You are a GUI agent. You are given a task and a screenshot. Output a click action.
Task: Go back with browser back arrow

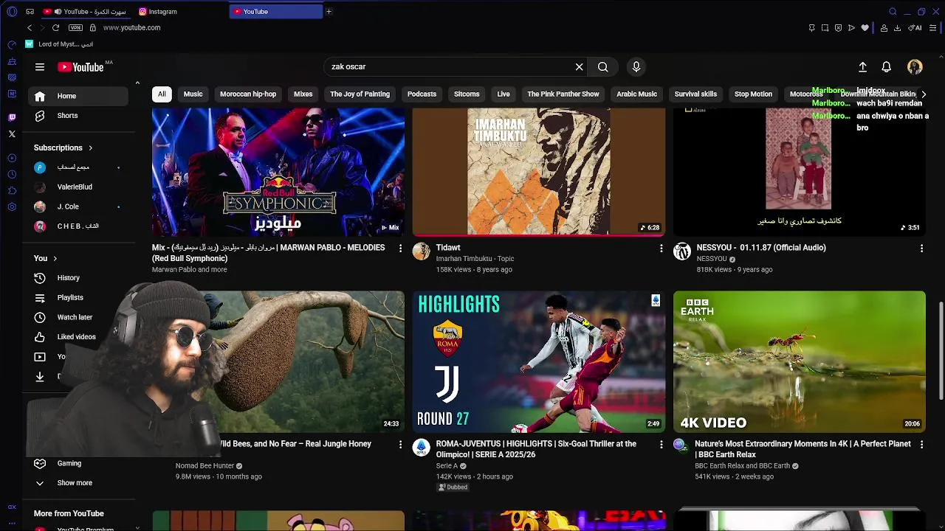pyautogui.click(x=30, y=28)
